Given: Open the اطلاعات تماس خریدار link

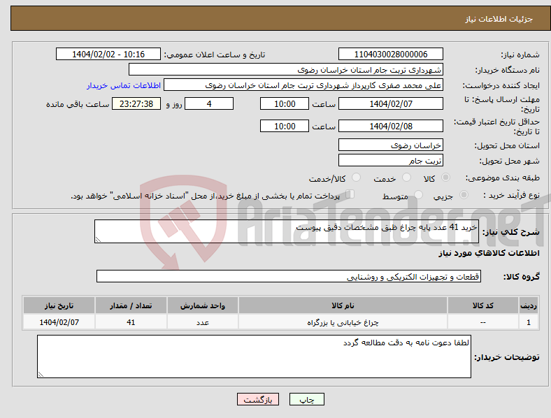Looking at the screenshot, I should pos(124,85).
